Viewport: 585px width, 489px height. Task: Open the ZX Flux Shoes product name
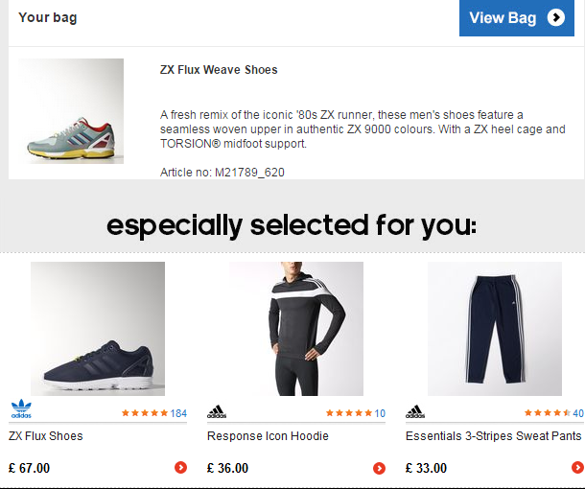[45, 435]
